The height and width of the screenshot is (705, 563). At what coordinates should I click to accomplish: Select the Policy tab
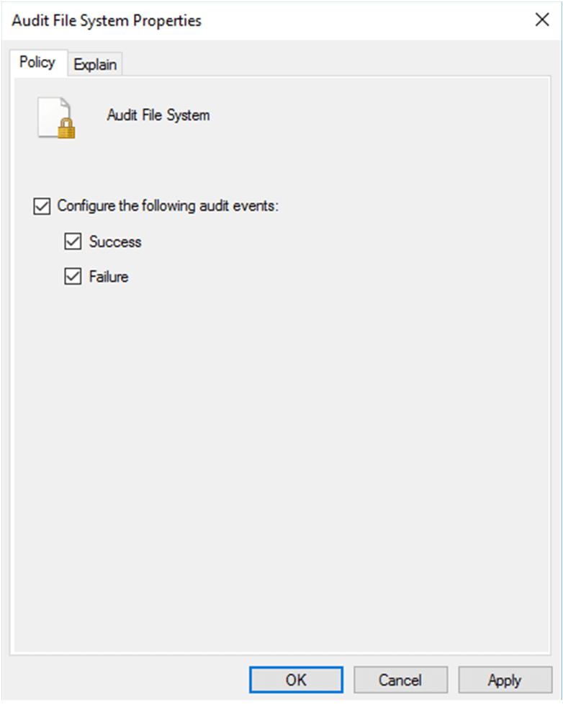(x=37, y=63)
